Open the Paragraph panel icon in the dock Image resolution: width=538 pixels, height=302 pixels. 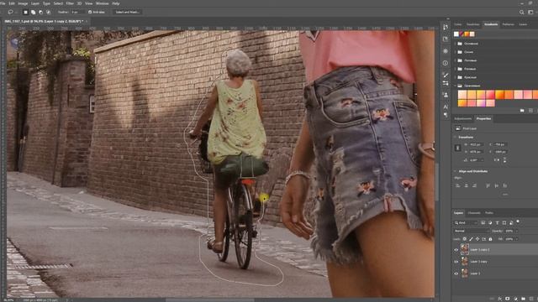446,115
